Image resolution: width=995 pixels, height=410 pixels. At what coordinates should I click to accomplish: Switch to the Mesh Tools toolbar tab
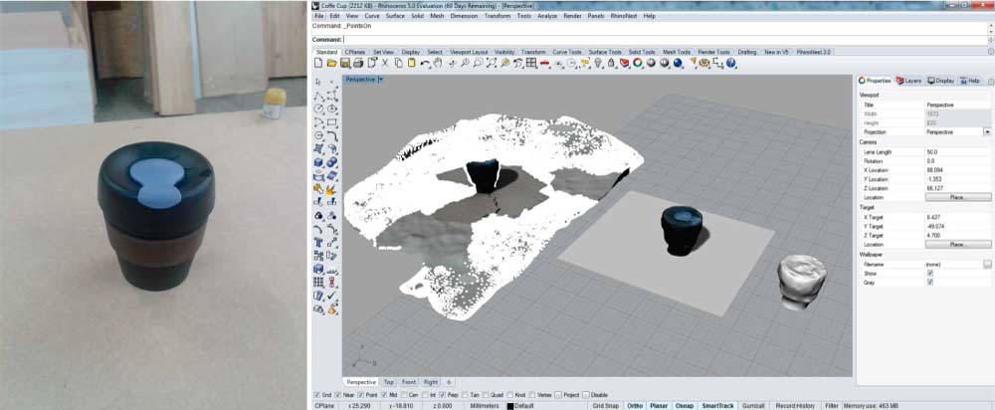click(677, 52)
